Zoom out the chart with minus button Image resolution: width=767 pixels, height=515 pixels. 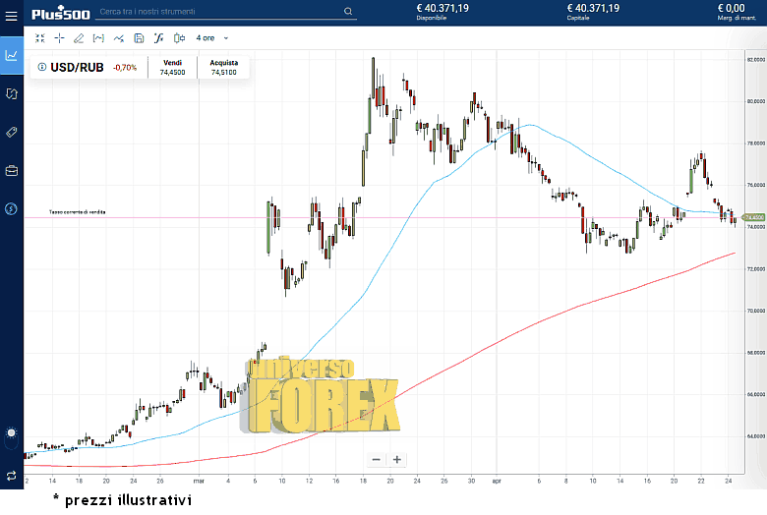[x=376, y=459]
